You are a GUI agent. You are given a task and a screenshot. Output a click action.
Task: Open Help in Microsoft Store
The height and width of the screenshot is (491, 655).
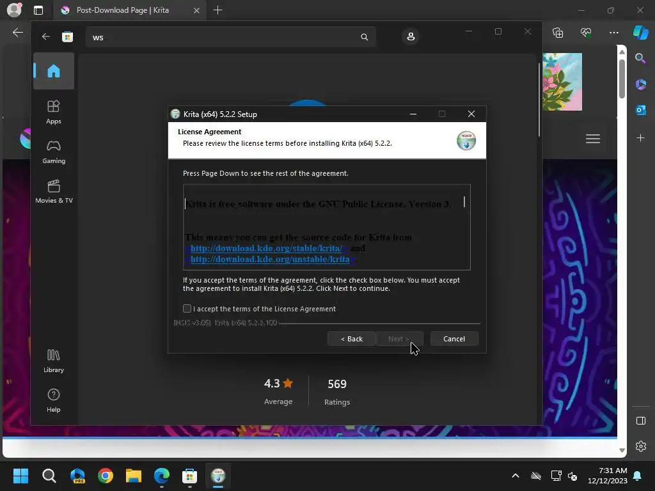click(x=54, y=400)
